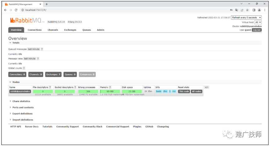Open the Community Slack footer link

92,127
